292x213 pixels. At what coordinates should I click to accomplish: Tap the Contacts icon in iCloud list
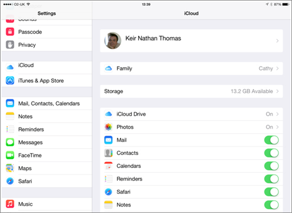click(108, 153)
